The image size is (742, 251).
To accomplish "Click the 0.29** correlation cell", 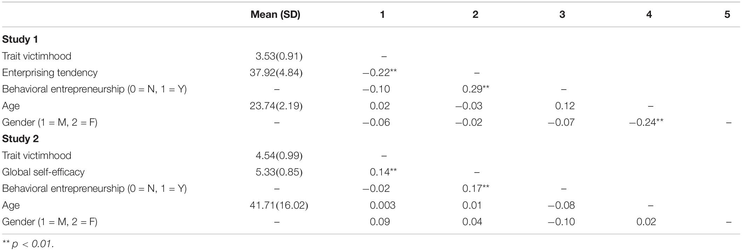I will [x=476, y=89].
